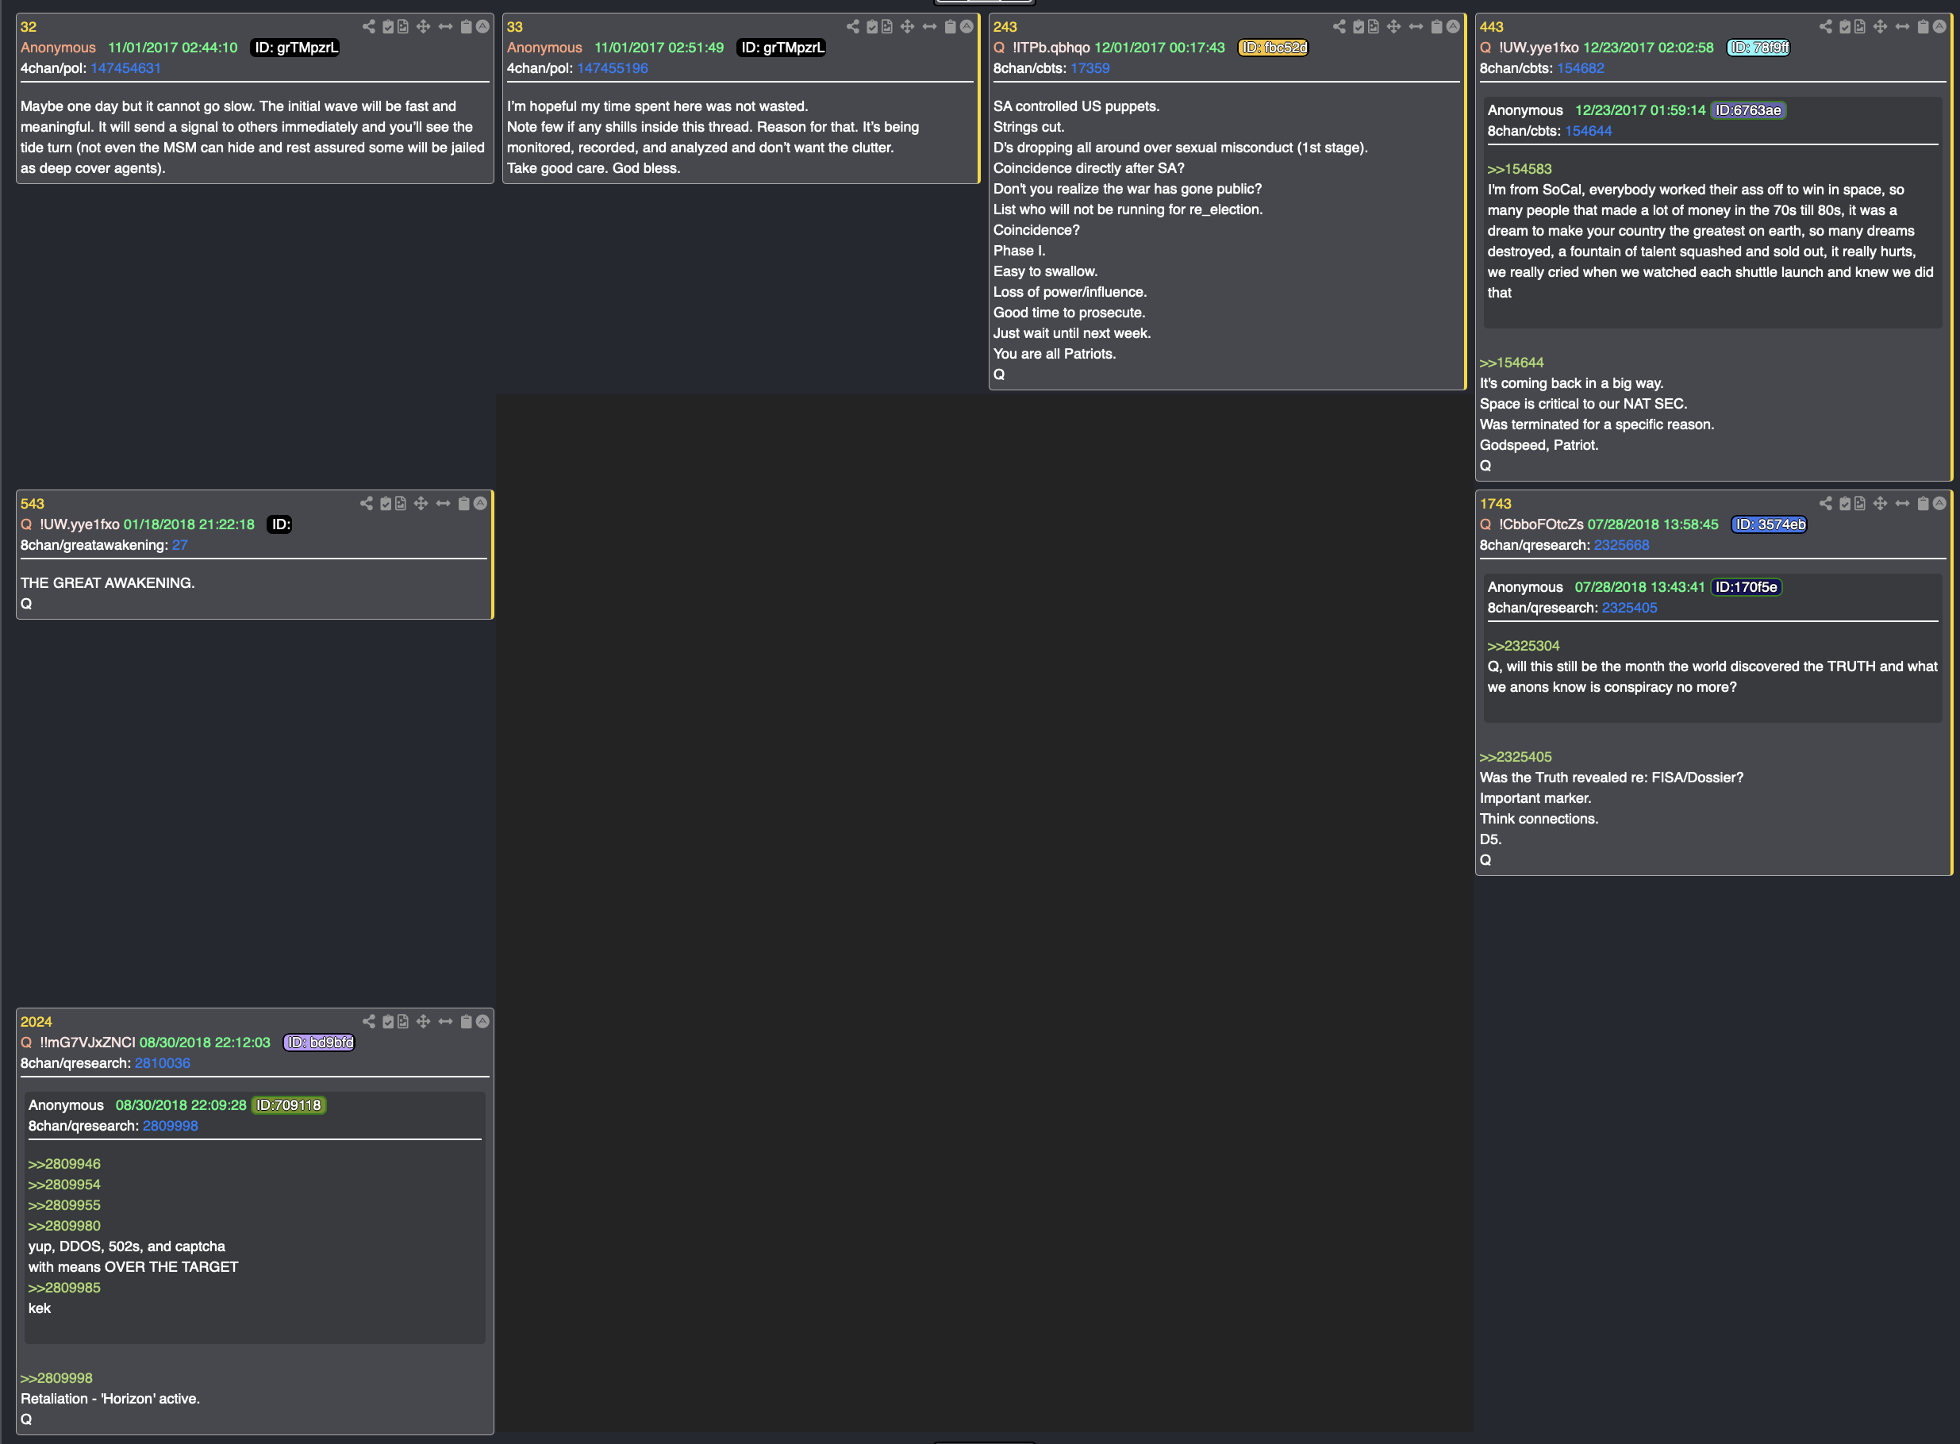Collapse post 543 with the chevron-up icon

480,504
